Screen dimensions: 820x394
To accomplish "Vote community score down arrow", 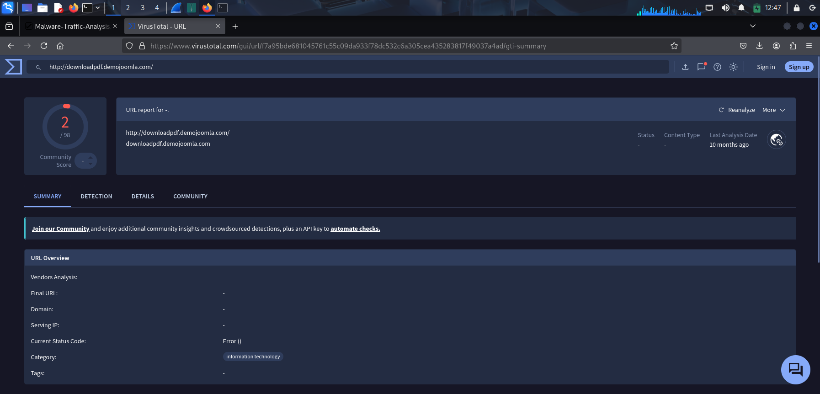I will tap(91, 163).
